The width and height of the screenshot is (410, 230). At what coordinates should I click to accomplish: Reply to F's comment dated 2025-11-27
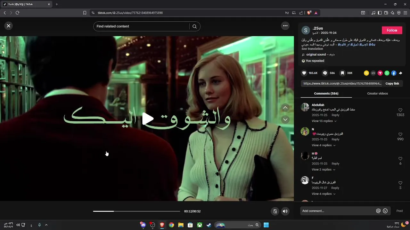(x=335, y=188)
